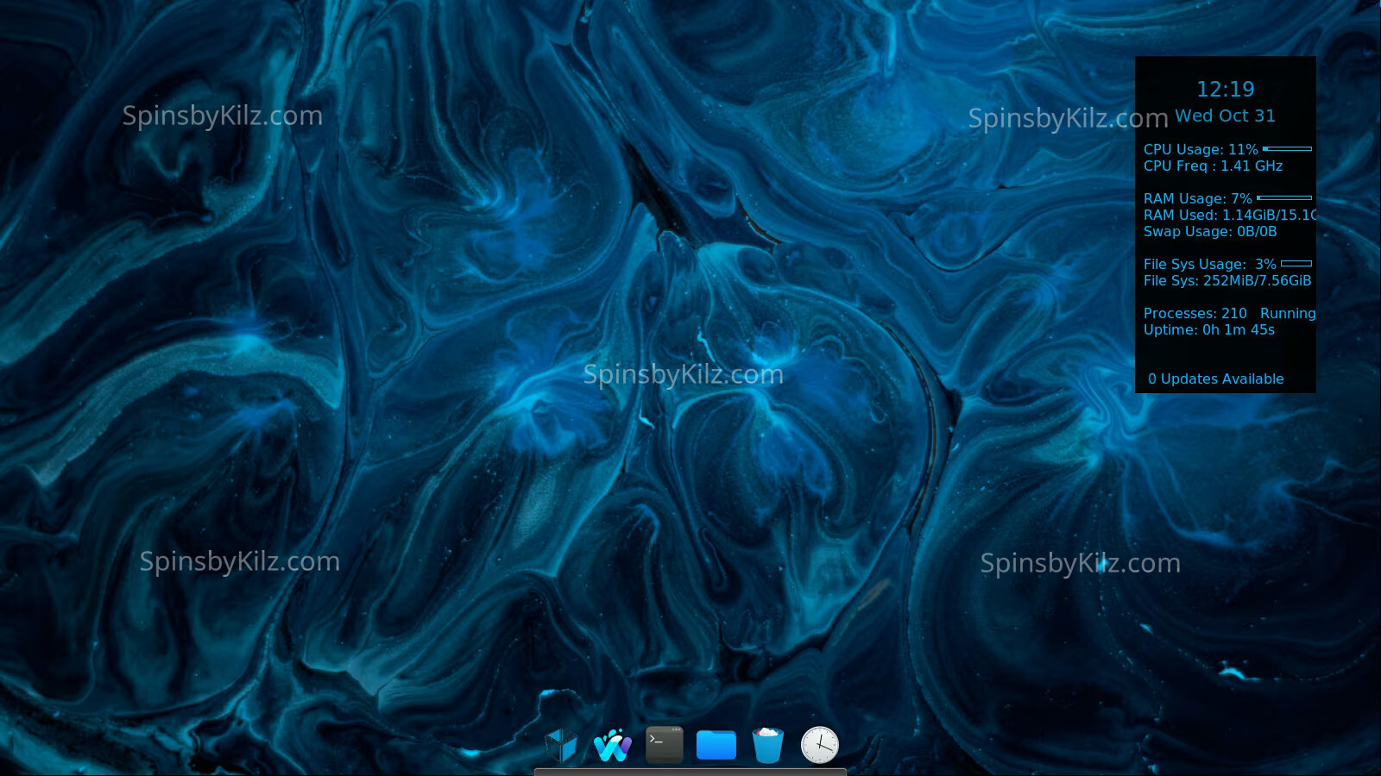The width and height of the screenshot is (1381, 776).
Task: Click the Processes: 210 text
Action: tap(1195, 314)
